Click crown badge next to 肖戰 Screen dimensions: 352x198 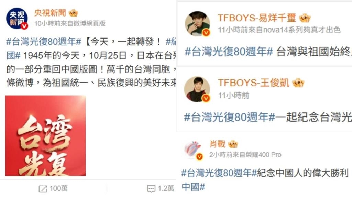[x=233, y=144]
